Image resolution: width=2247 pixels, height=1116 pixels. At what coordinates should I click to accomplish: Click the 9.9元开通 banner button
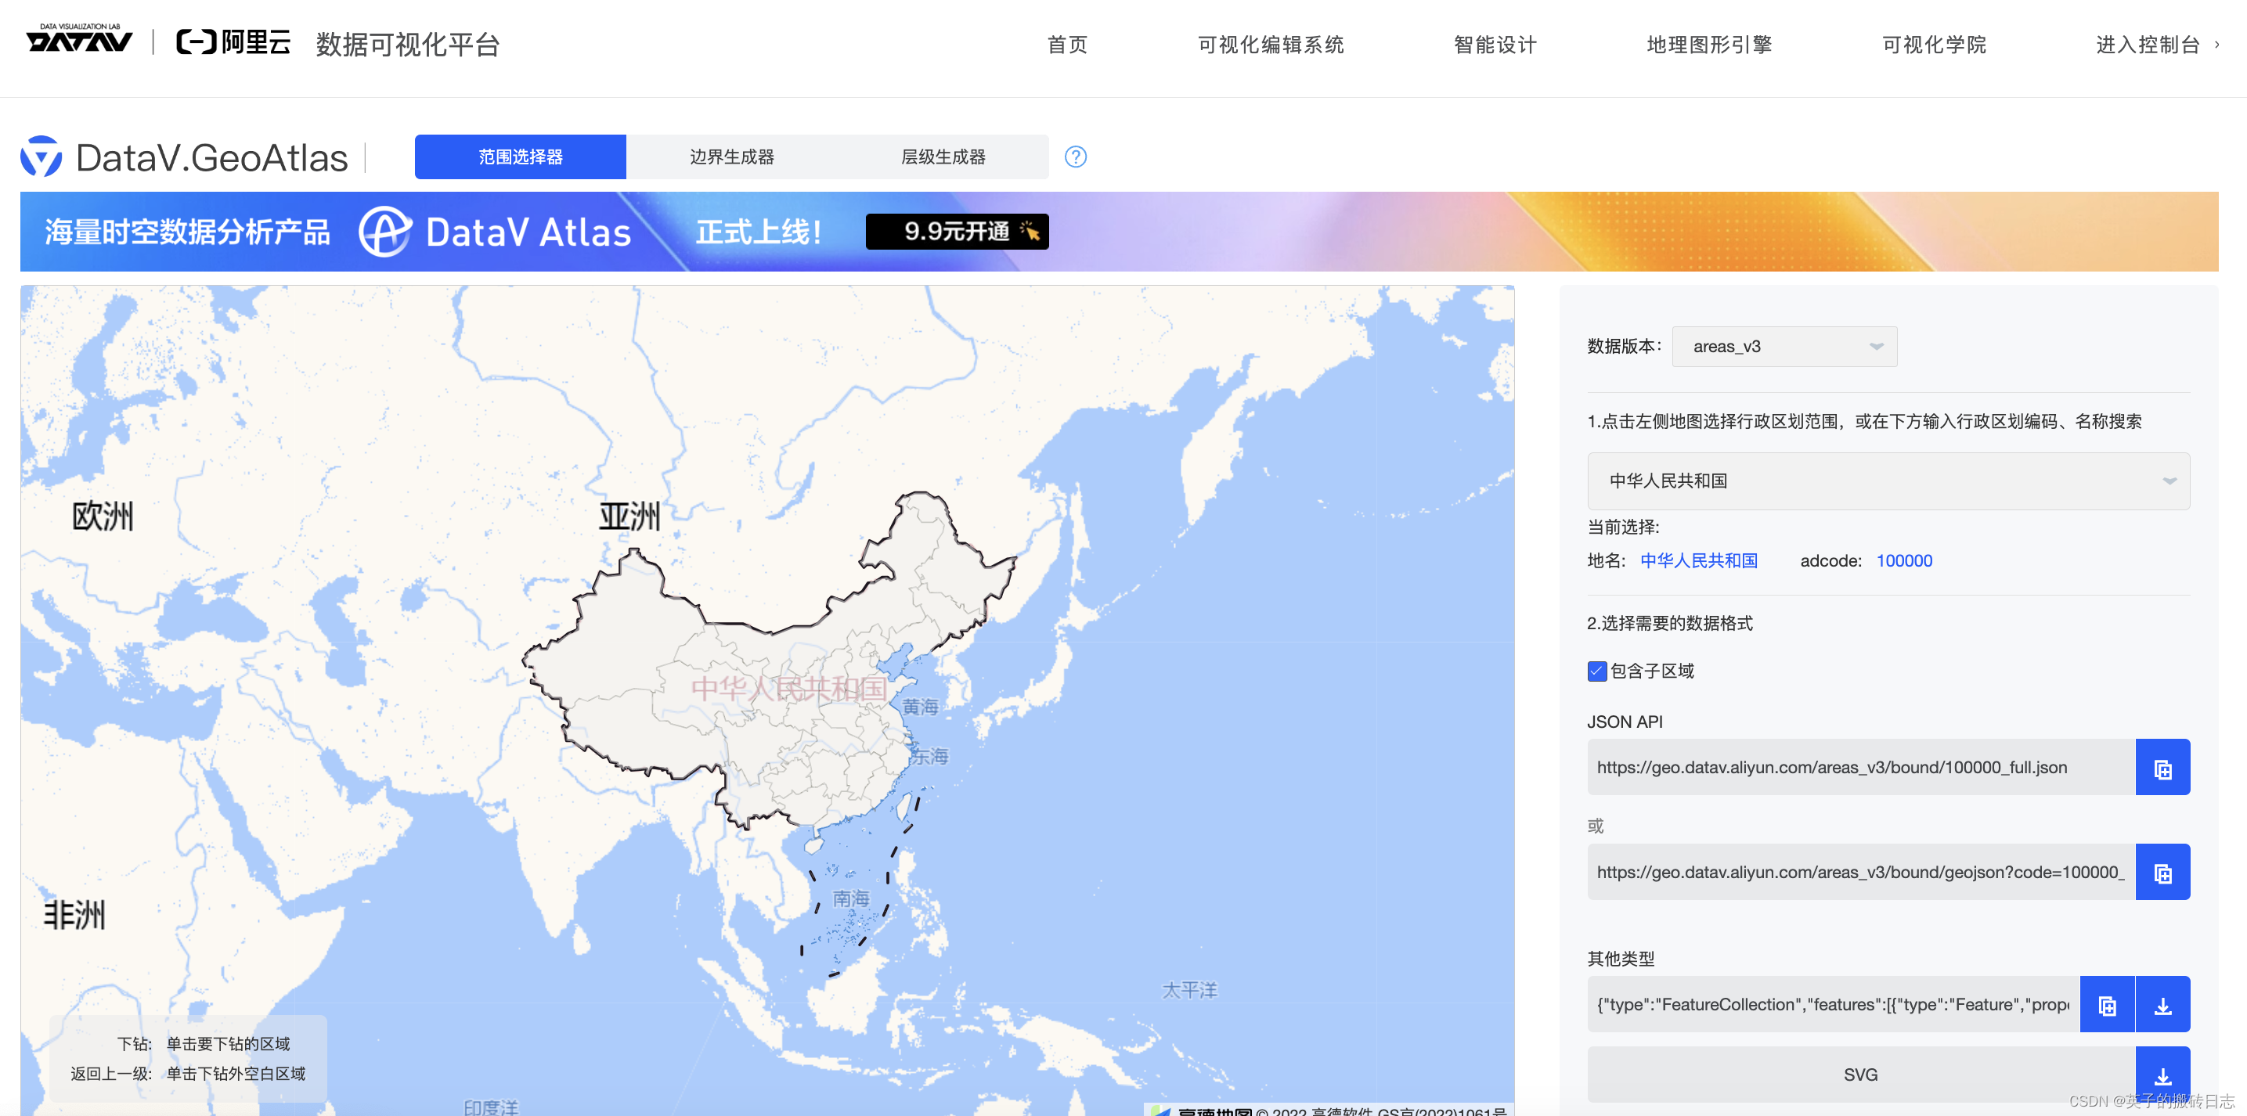(957, 232)
